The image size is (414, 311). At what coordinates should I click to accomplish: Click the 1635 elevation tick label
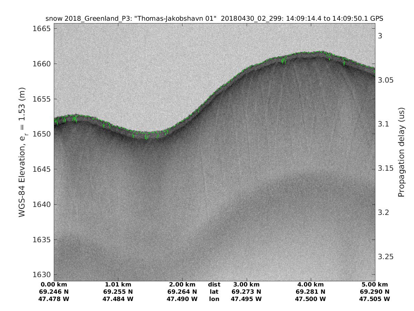(x=41, y=240)
